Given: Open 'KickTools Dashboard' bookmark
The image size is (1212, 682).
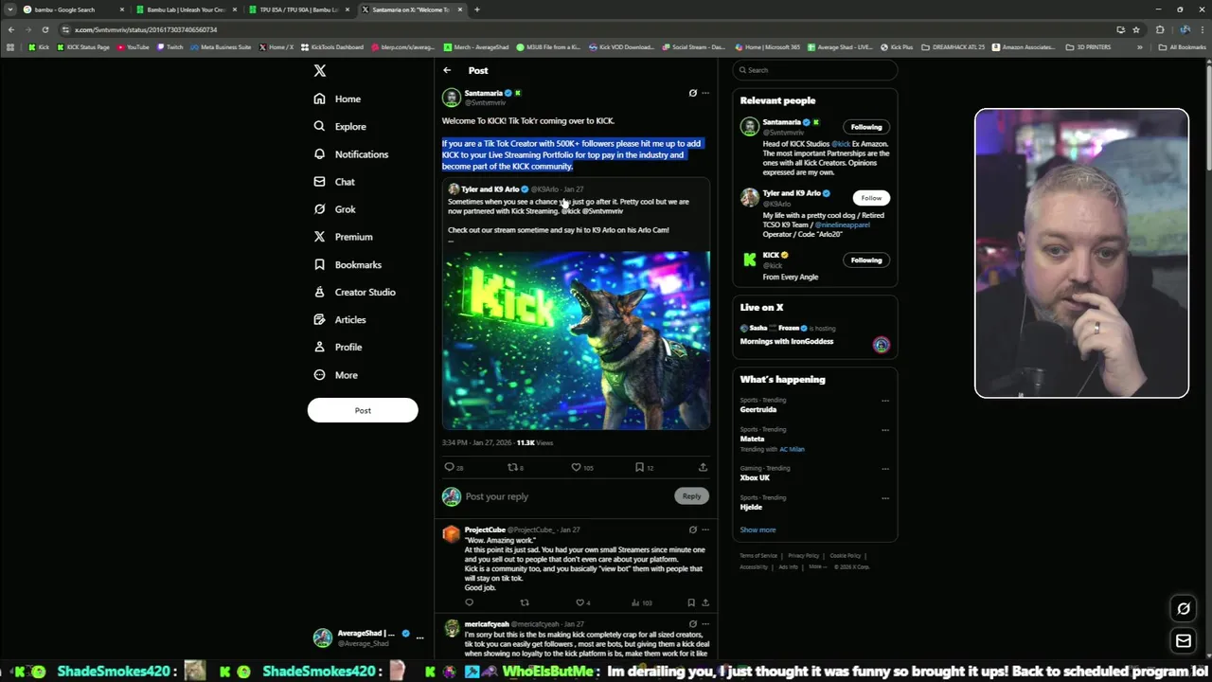Looking at the screenshot, I should 331,47.
